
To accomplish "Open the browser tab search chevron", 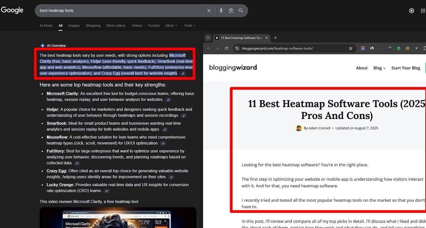I will tap(208, 38).
